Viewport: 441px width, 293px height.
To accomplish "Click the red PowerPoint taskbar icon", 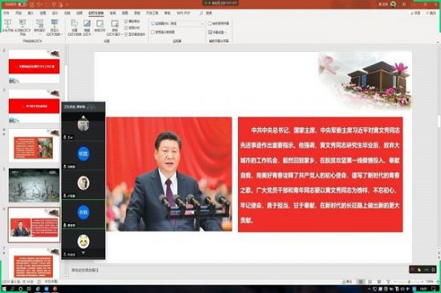I will pos(55,289).
